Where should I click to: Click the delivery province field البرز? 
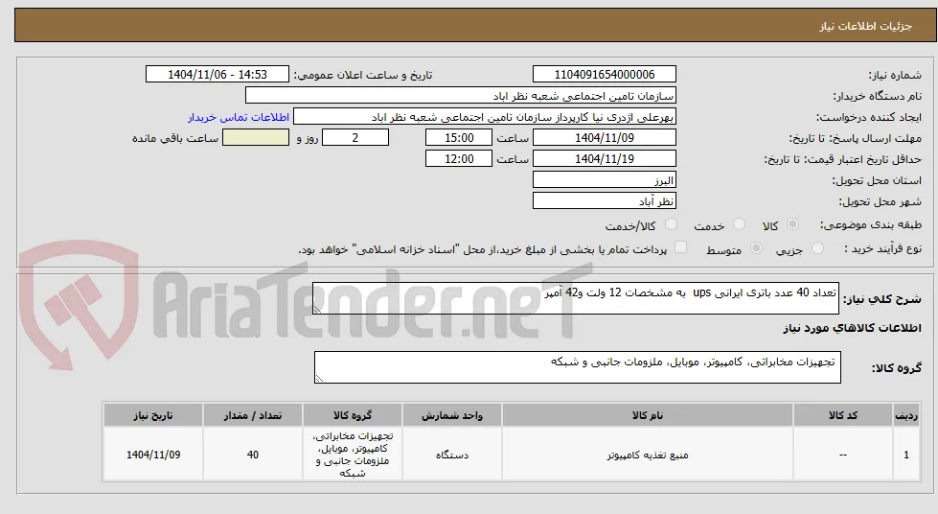pyautogui.click(x=605, y=180)
